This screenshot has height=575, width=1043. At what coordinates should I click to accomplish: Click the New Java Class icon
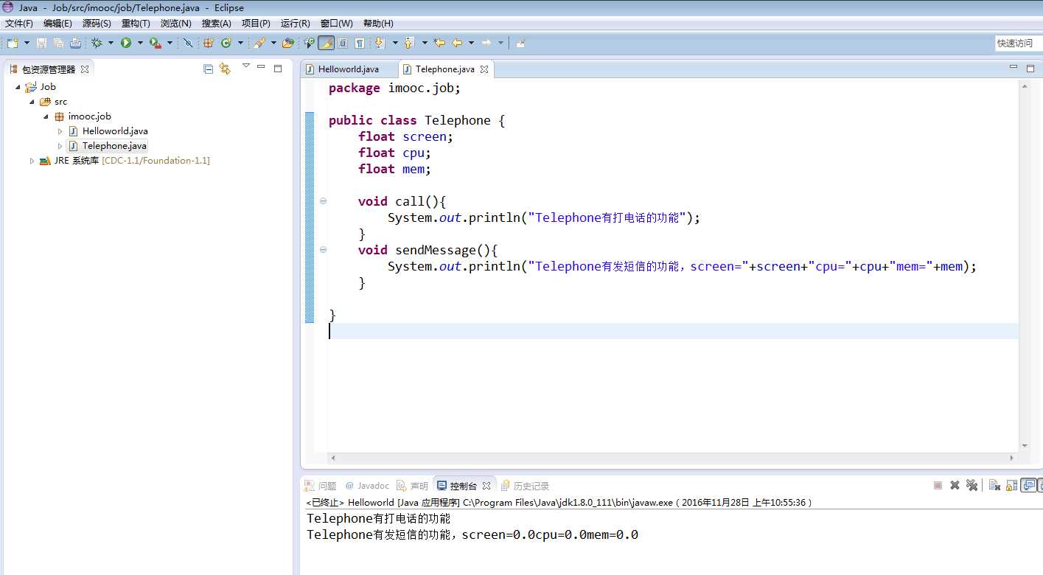coord(226,43)
